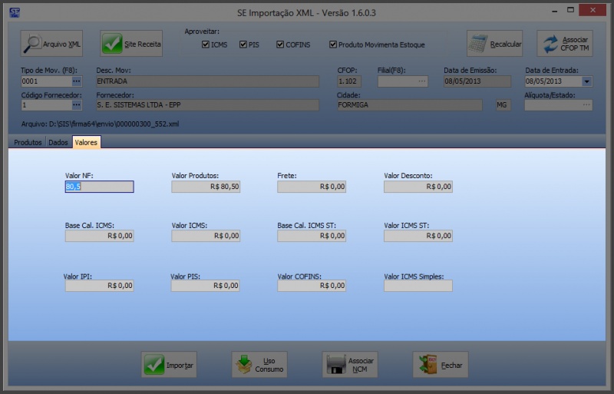
Task: Open the Data de Entrada dropdown
Action: tap(587, 81)
